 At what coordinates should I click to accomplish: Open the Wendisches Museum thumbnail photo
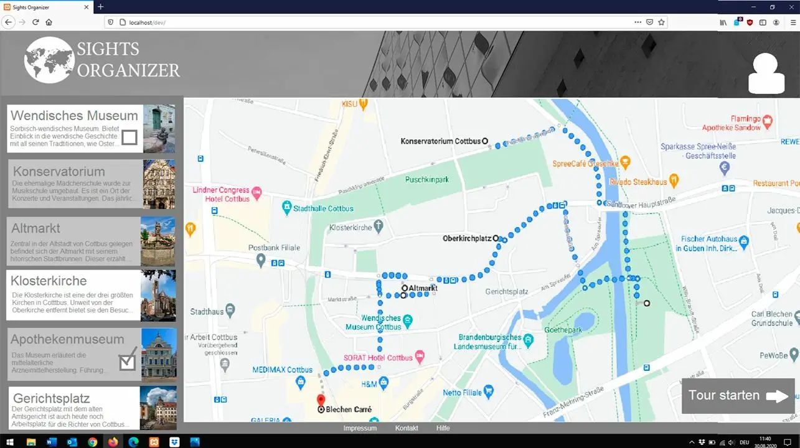pos(159,128)
